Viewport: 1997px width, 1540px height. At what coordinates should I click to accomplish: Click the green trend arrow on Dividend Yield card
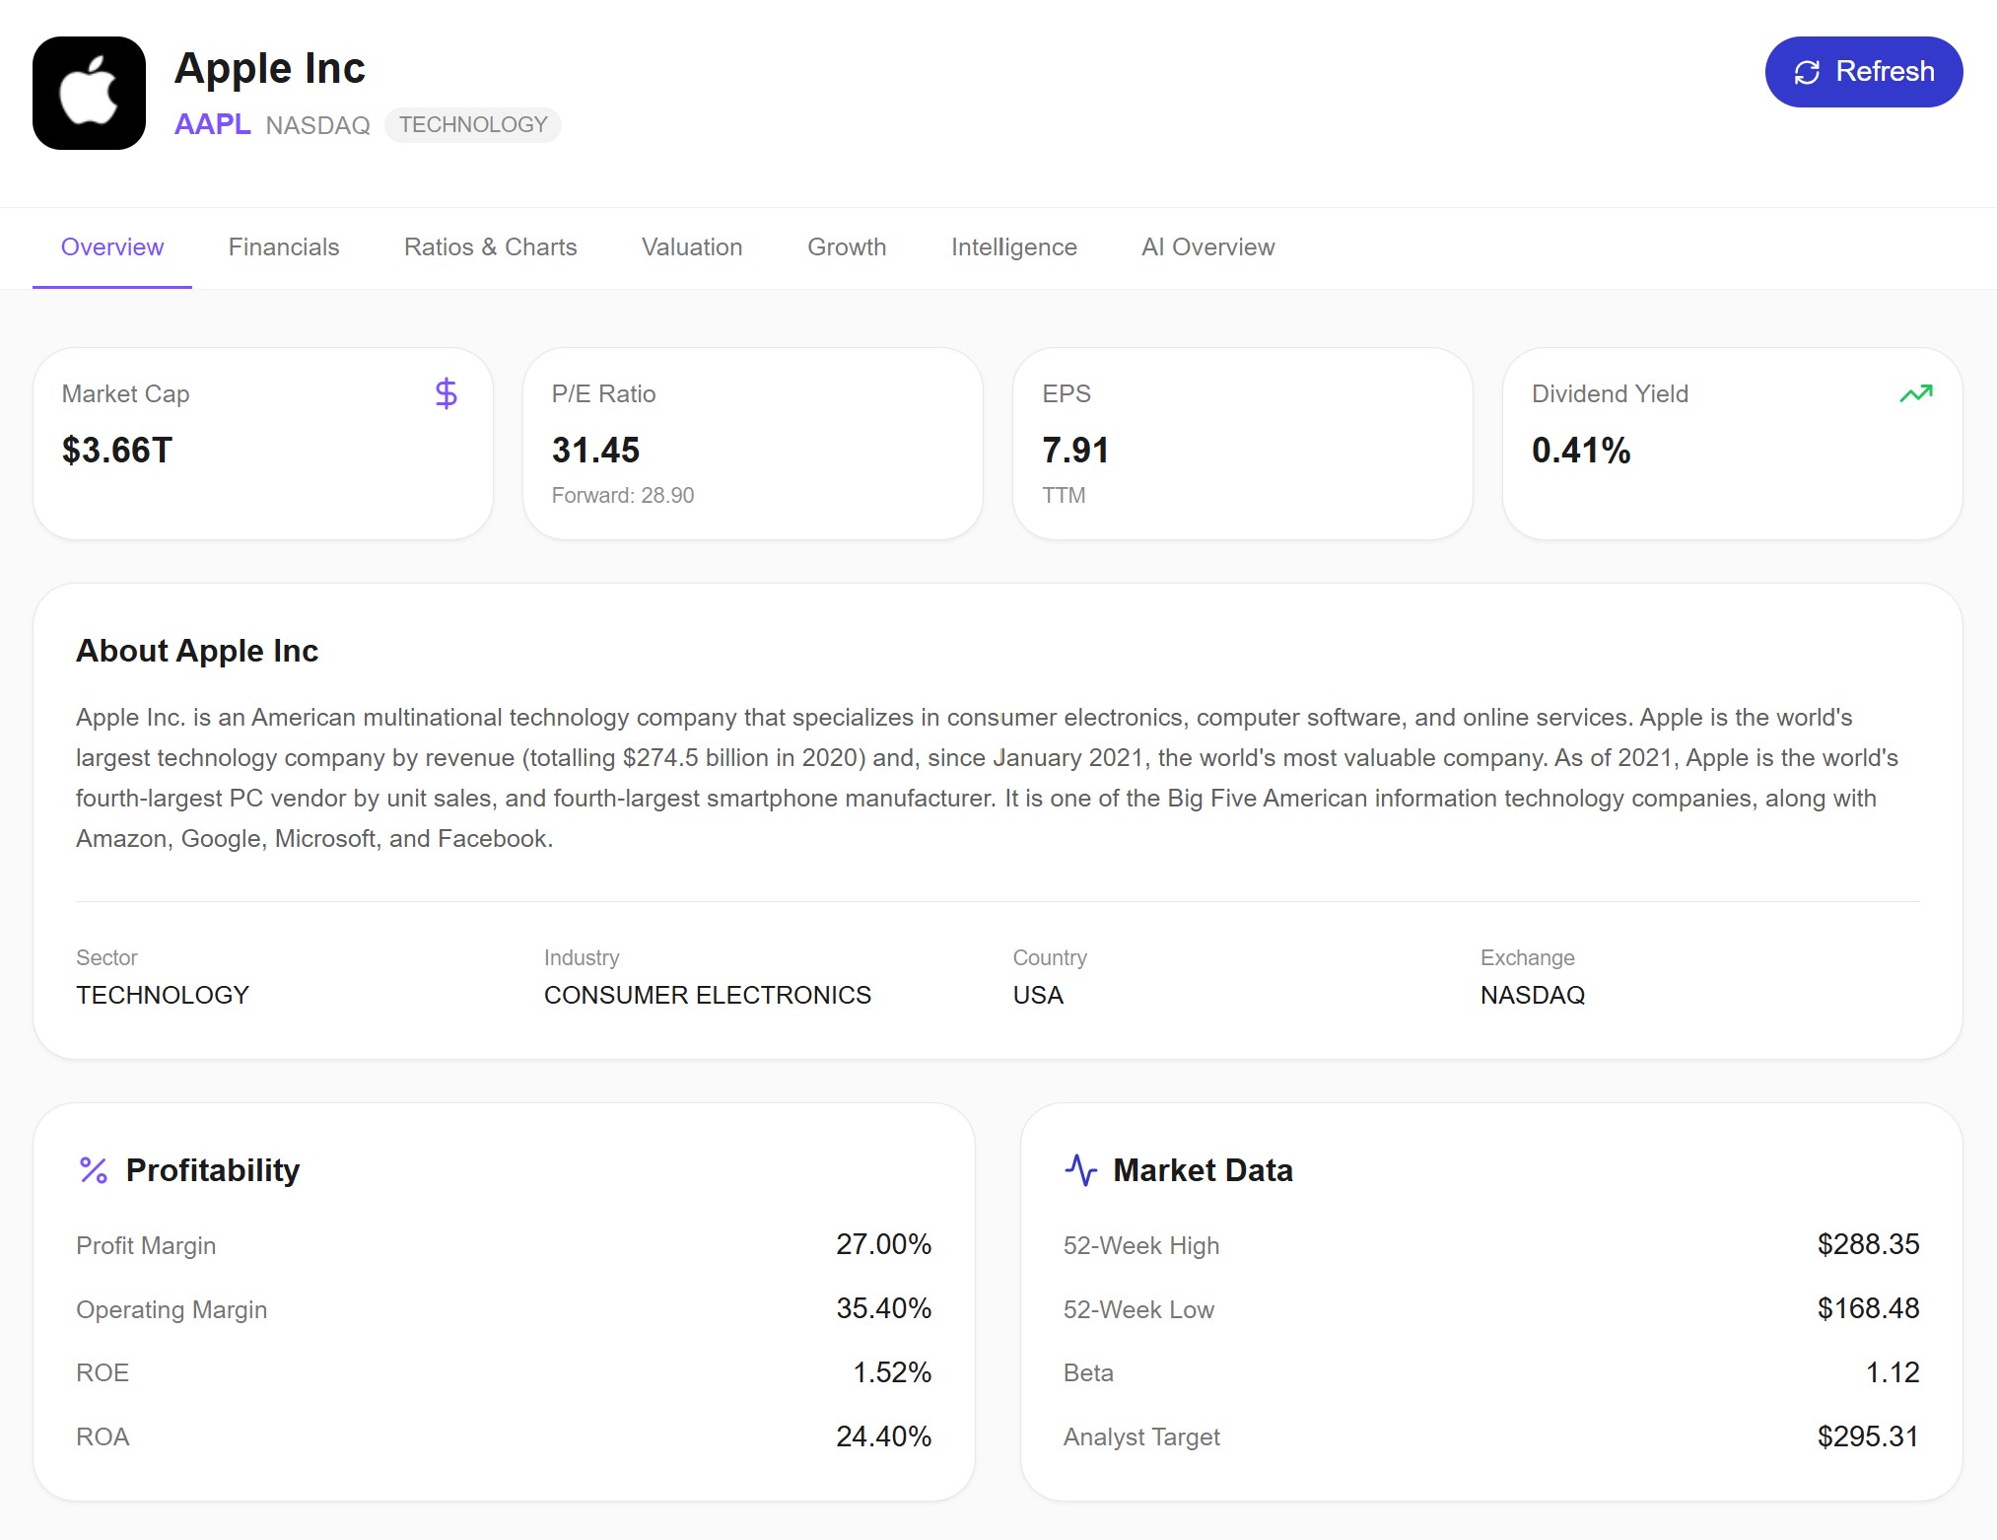[x=1915, y=392]
